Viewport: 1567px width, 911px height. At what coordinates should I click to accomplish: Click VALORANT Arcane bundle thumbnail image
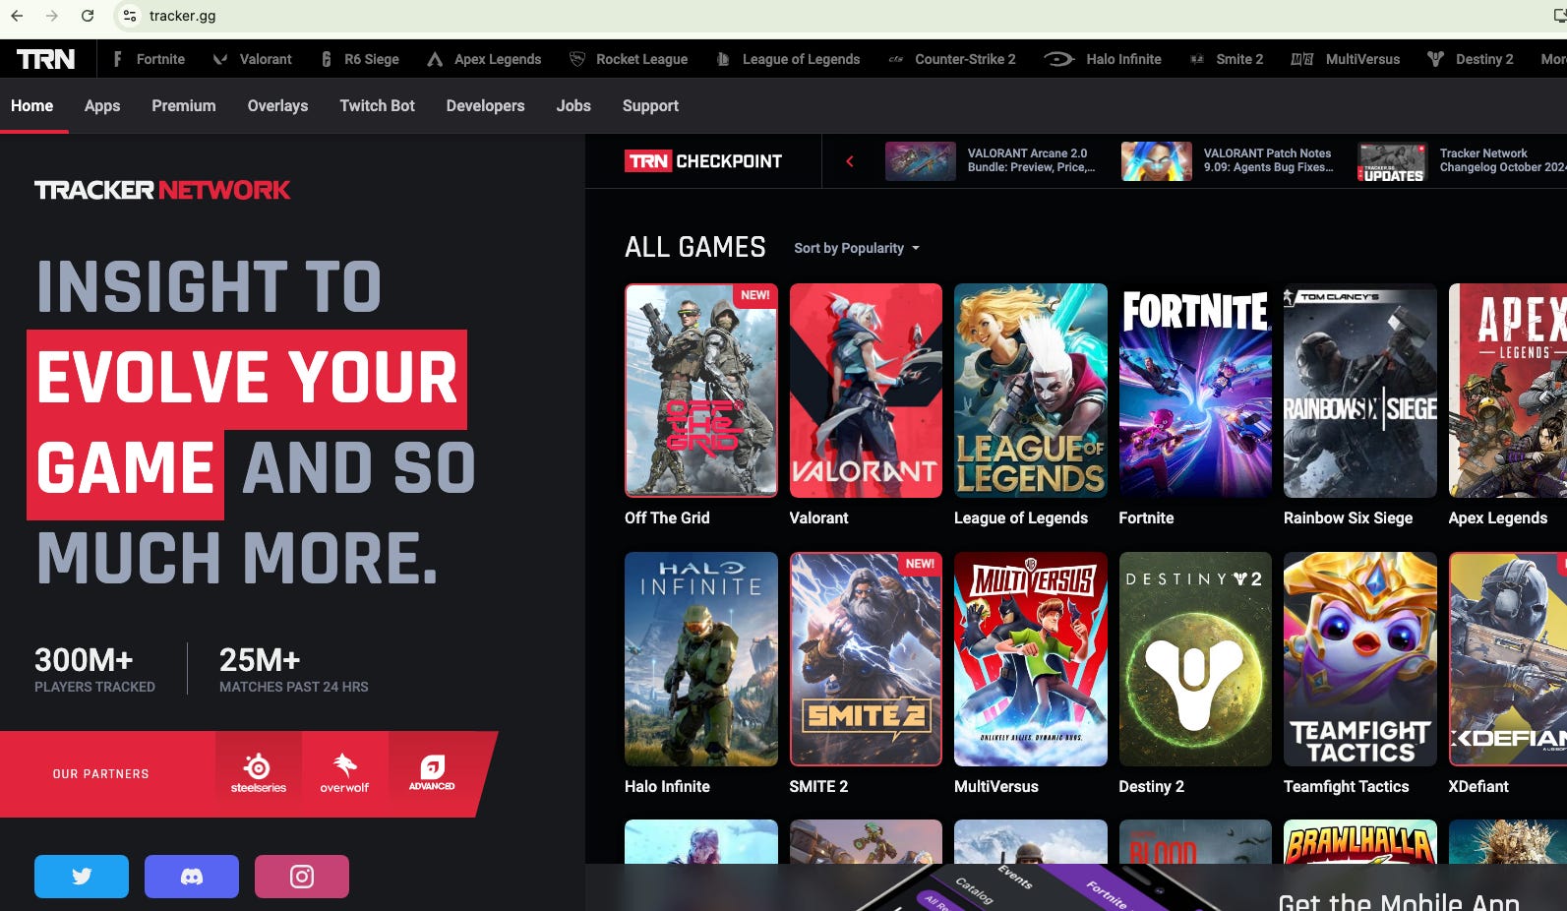click(921, 160)
